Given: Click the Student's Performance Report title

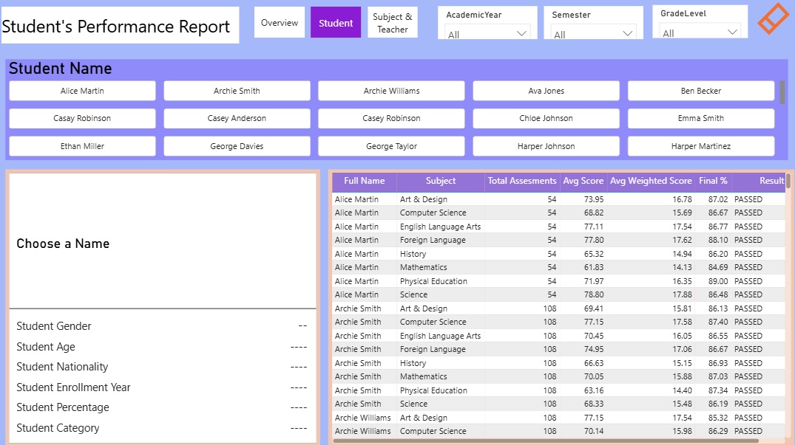Looking at the screenshot, I should (x=116, y=26).
